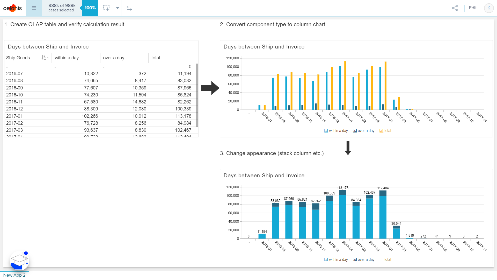Expand the 100% cases selected indicator
This screenshot has height=280, width=497.
[90, 8]
